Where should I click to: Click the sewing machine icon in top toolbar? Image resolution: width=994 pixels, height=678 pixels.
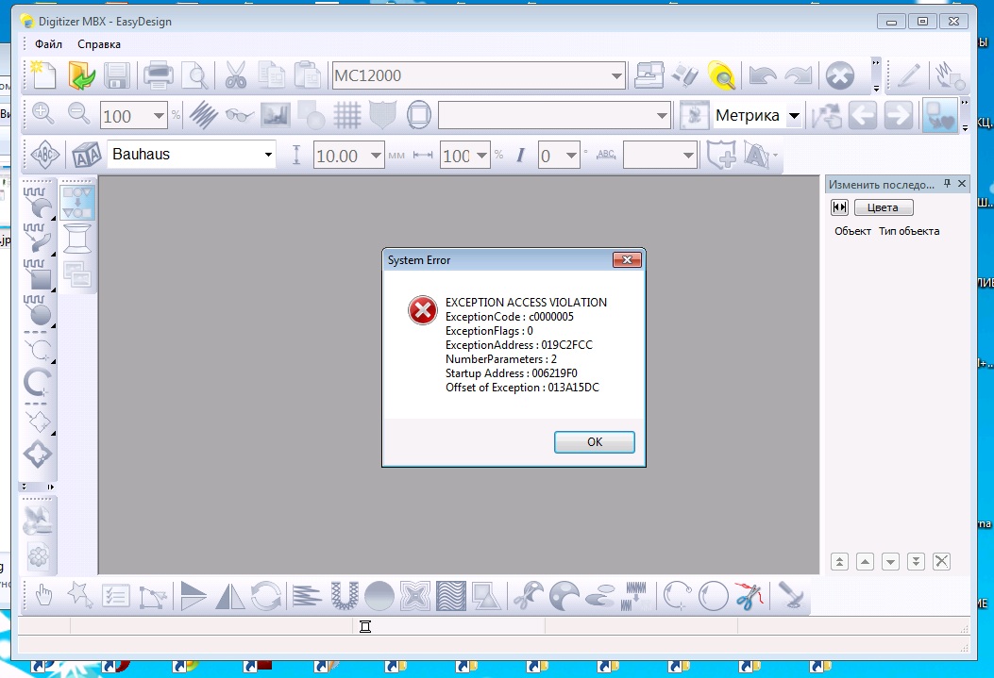pos(649,75)
